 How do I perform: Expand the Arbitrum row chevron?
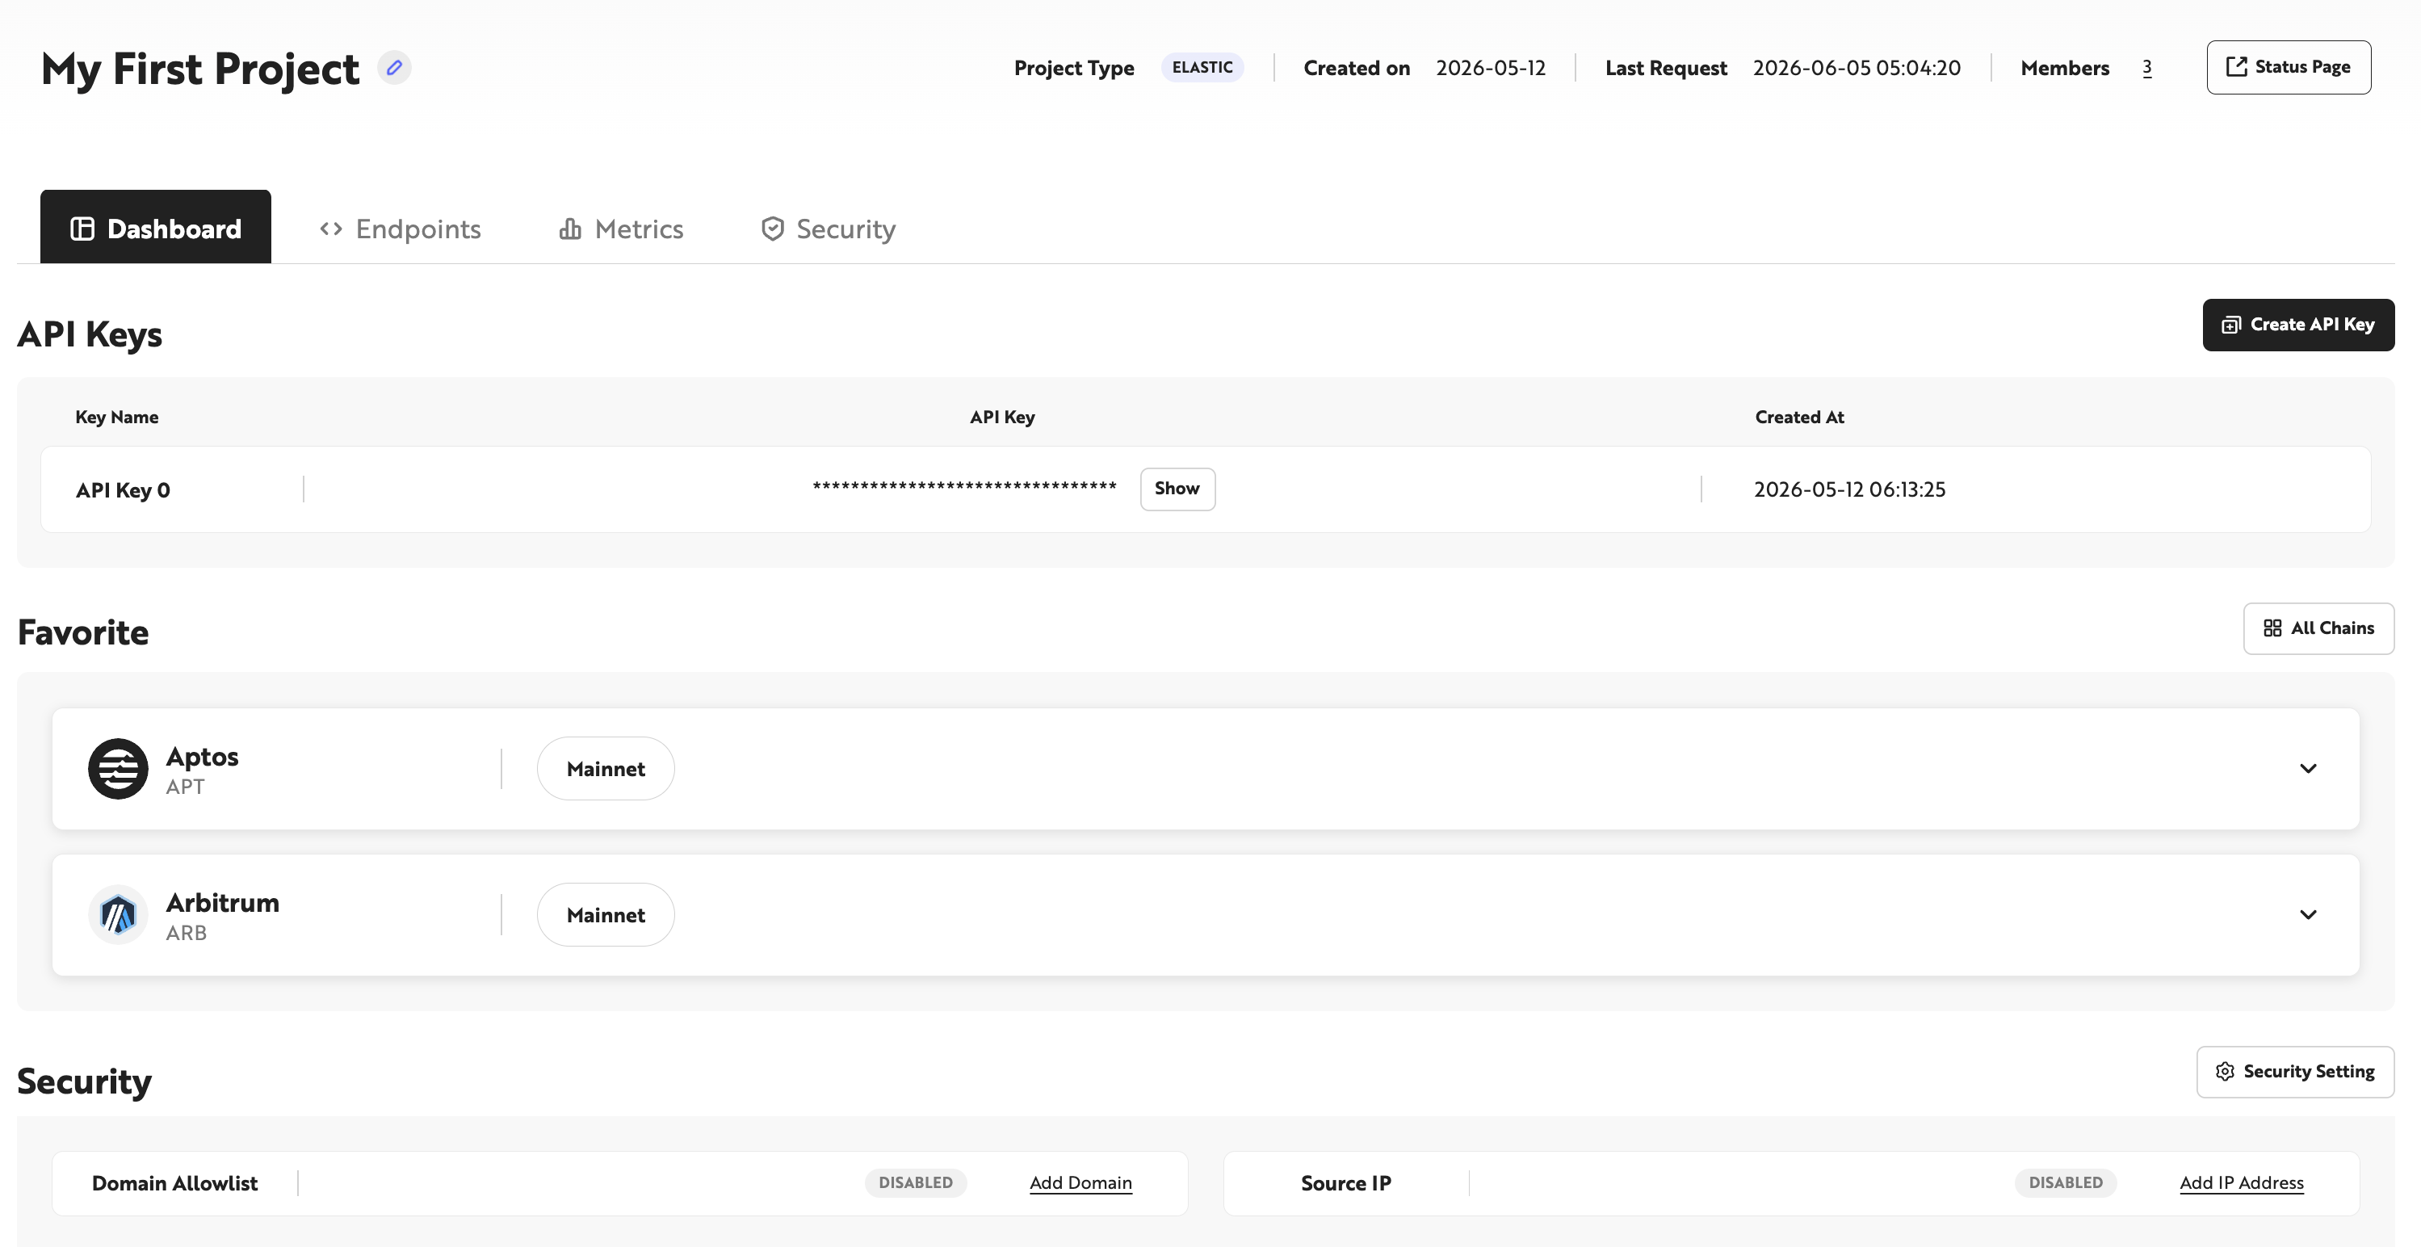[x=2308, y=914]
